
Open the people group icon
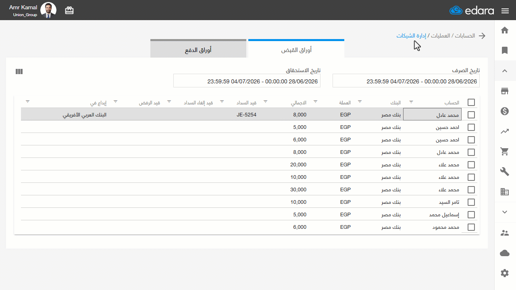coord(505,233)
